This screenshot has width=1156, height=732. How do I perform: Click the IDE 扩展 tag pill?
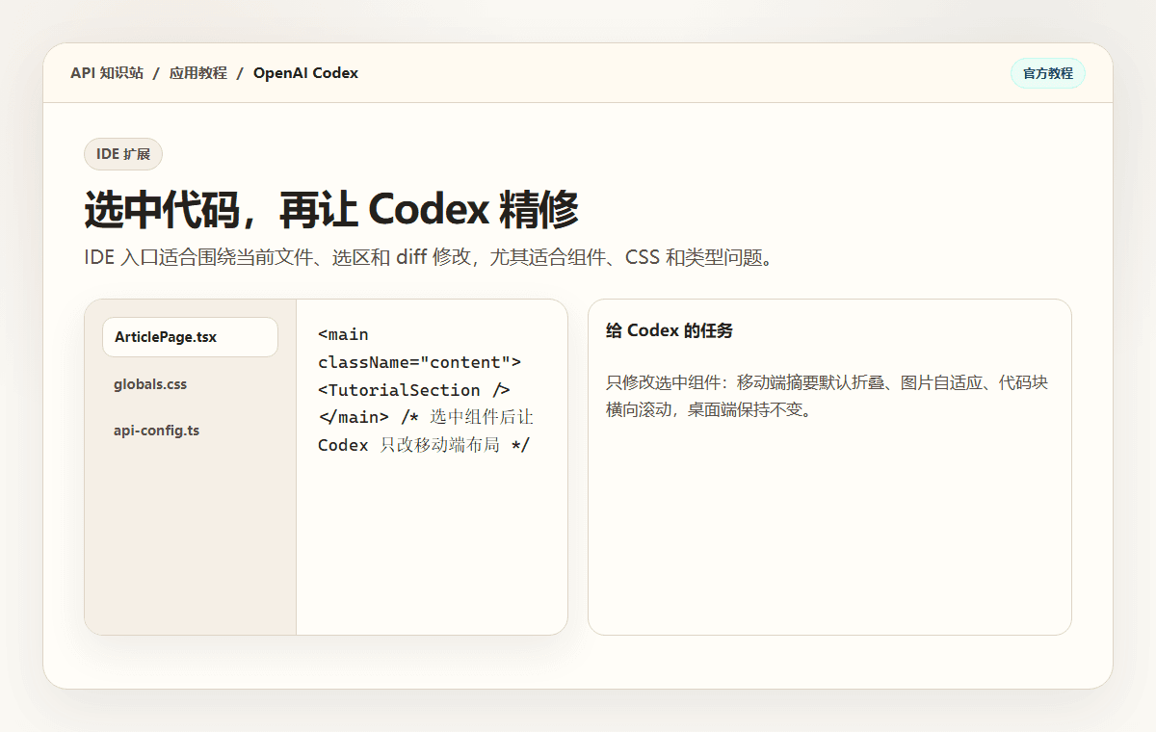[123, 154]
